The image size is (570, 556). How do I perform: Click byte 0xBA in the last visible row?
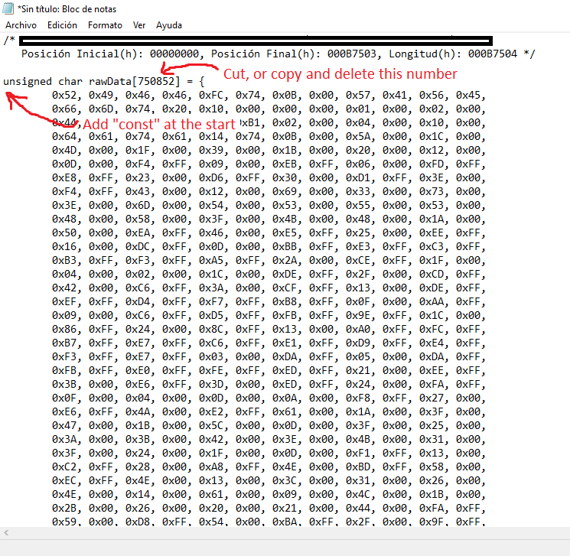coord(285,522)
